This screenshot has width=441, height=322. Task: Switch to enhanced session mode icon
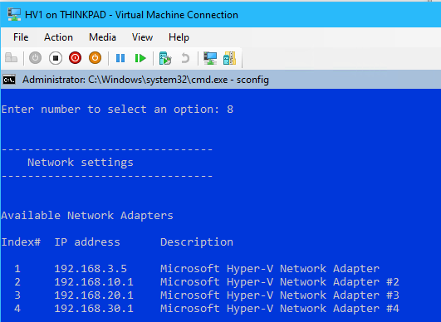coord(210,58)
